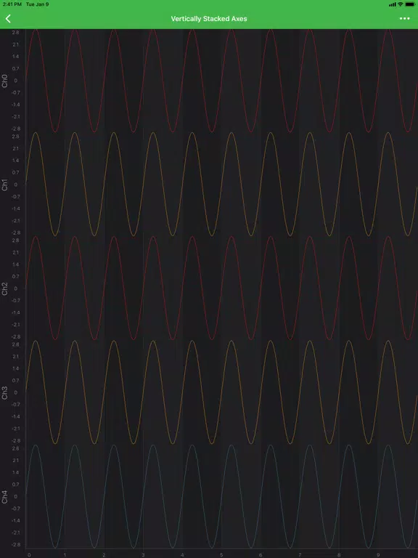Tap the -2.8 tick on Ch0 axis
The height and width of the screenshot is (558, 418).
[16, 129]
